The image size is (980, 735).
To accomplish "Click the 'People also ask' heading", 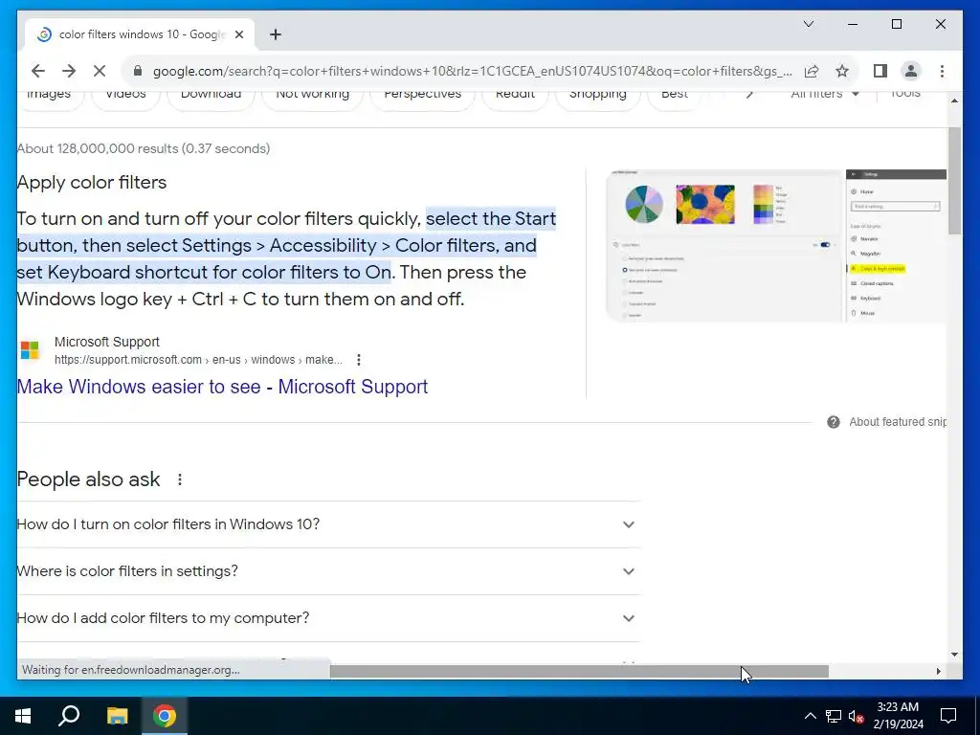I will point(89,479).
